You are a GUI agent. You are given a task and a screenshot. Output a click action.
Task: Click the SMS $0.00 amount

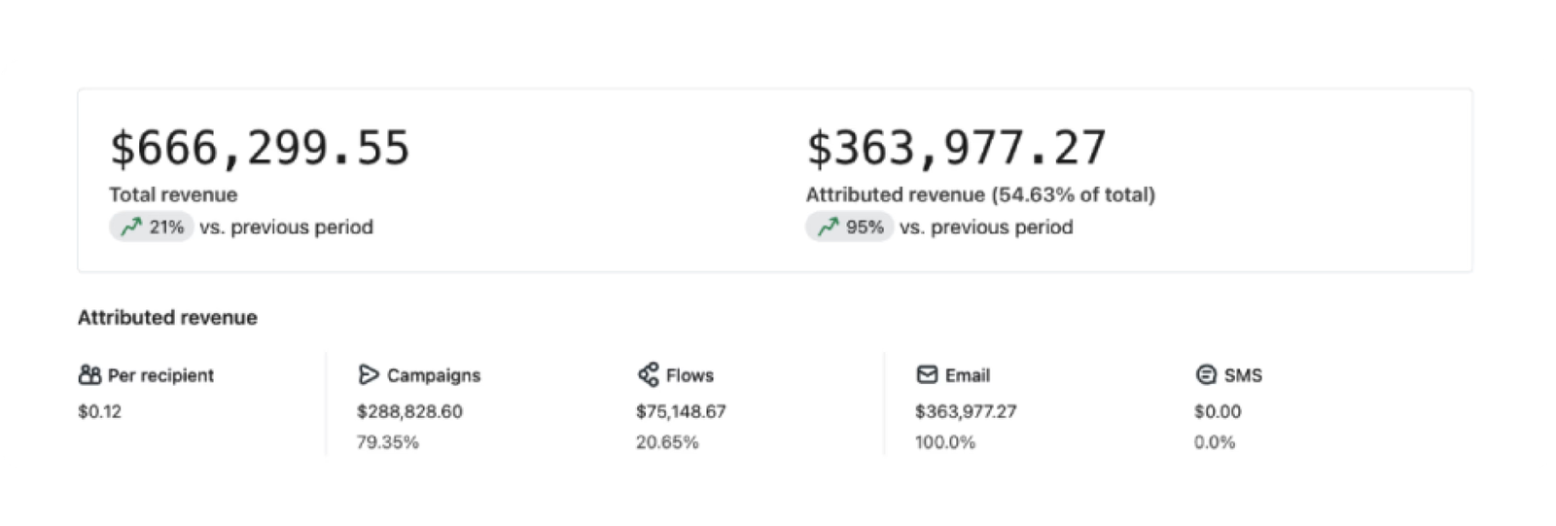click(1218, 411)
